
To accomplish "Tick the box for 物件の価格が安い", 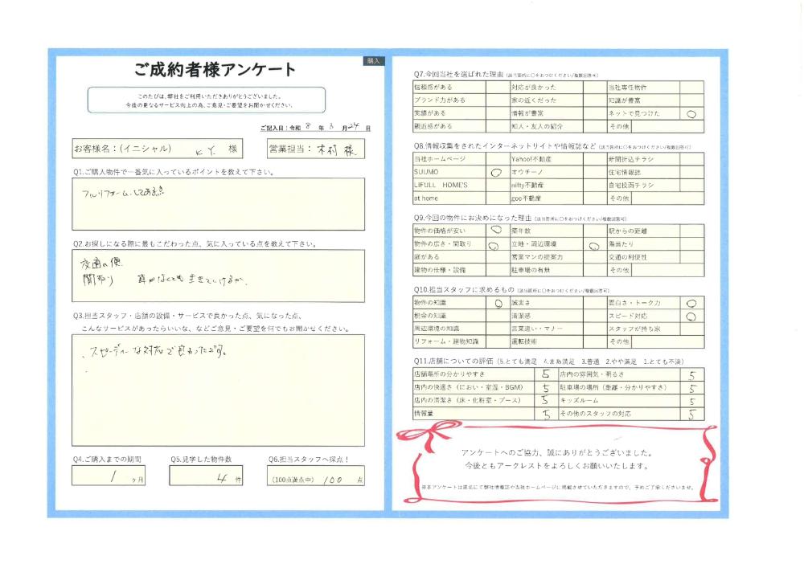I will tap(496, 231).
